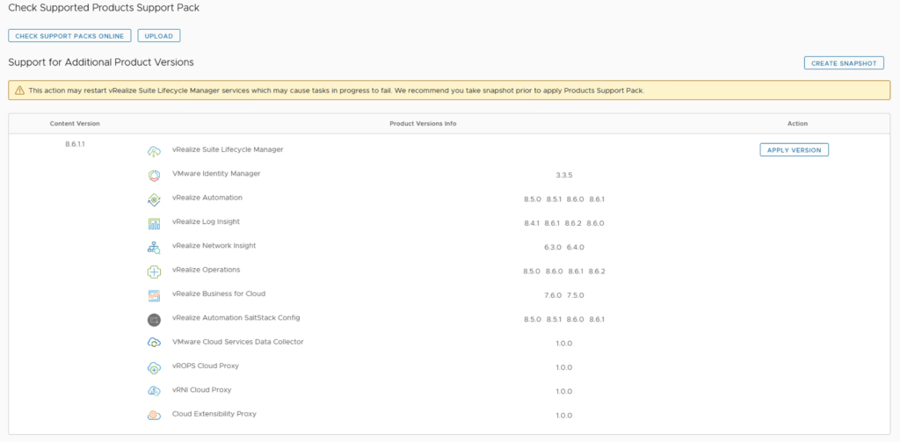Select the vRealize Network Insight icon
Image resolution: width=900 pixels, height=442 pixels.
[x=154, y=248]
